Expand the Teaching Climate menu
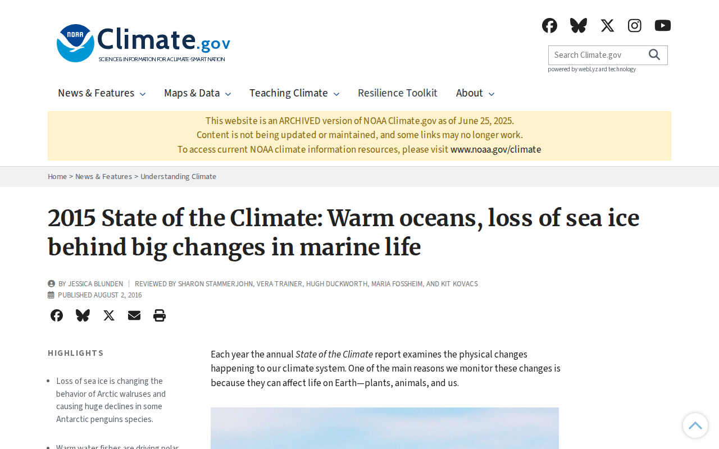The width and height of the screenshot is (719, 449). [x=294, y=93]
